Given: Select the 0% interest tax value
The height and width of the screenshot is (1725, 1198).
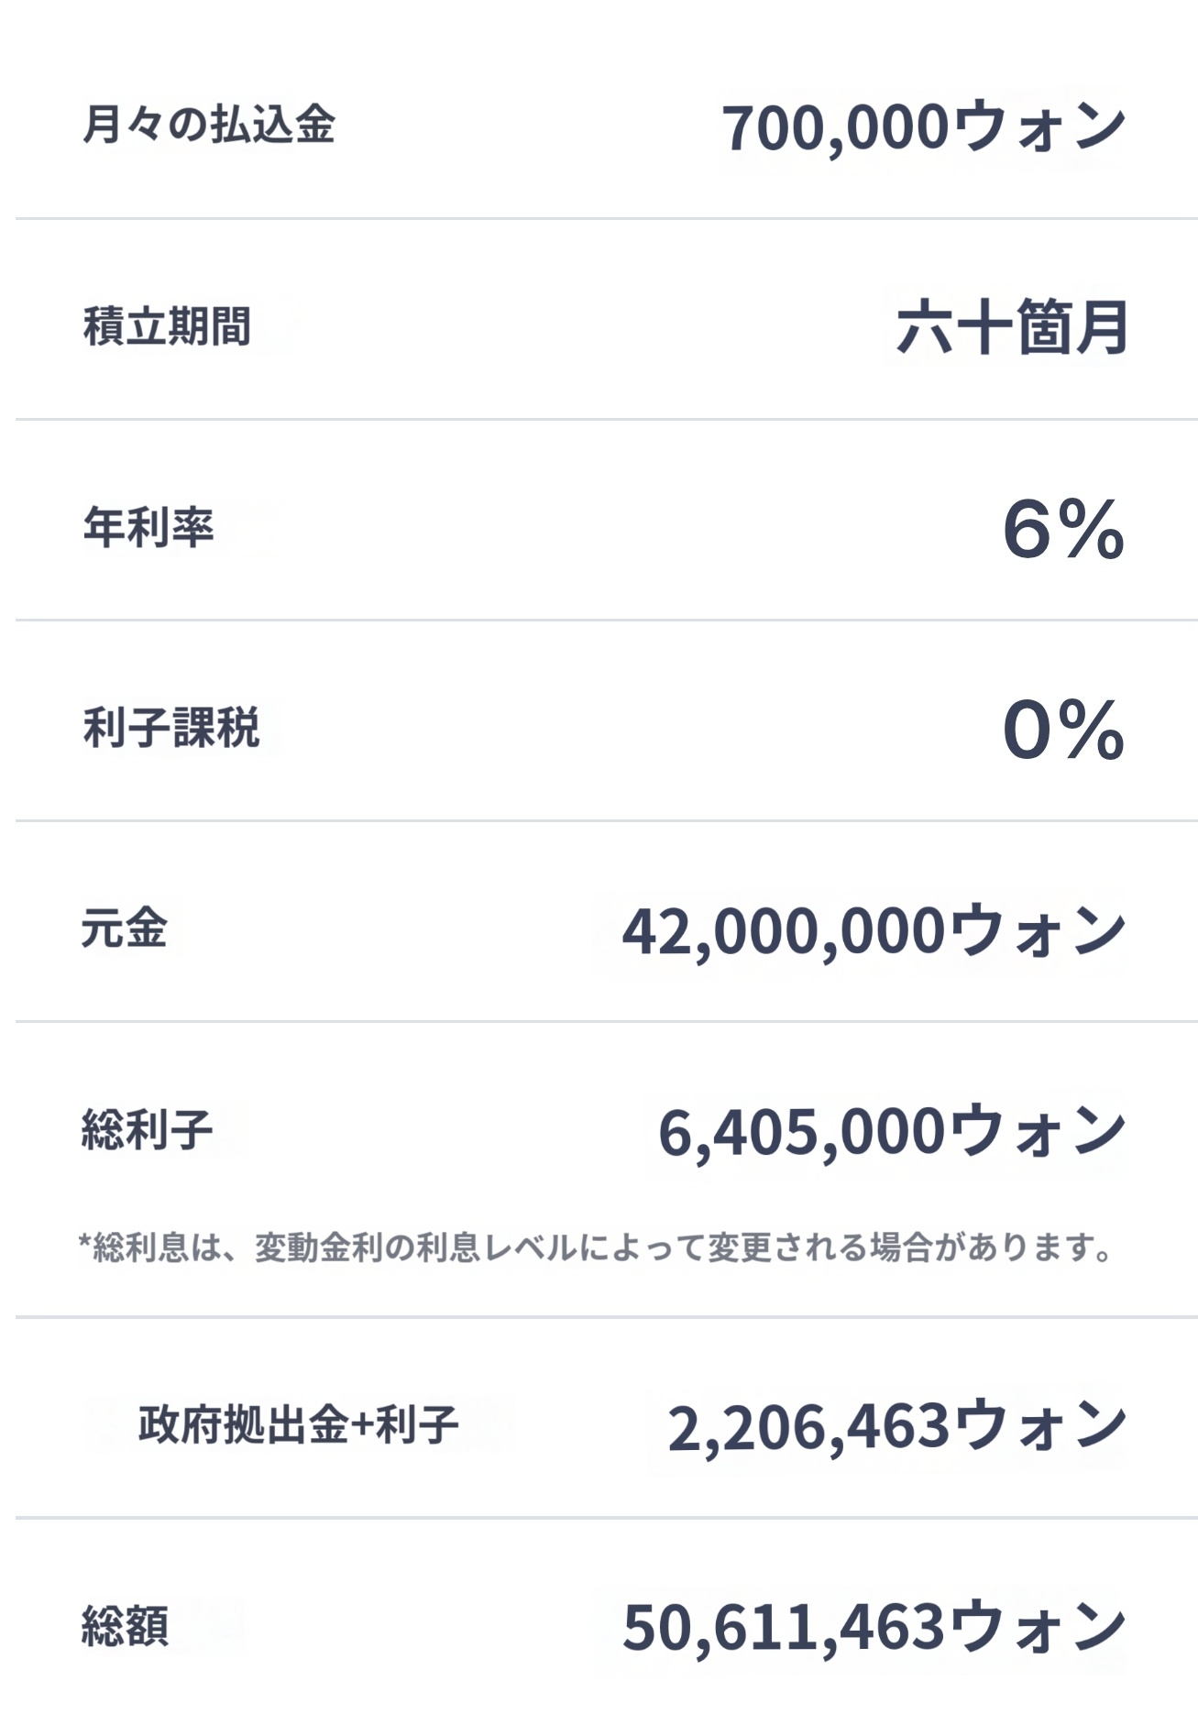Looking at the screenshot, I should click(x=1063, y=730).
